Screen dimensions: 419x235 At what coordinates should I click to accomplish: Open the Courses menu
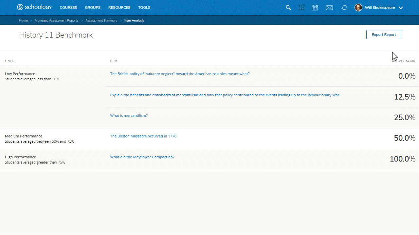pyautogui.click(x=68, y=8)
